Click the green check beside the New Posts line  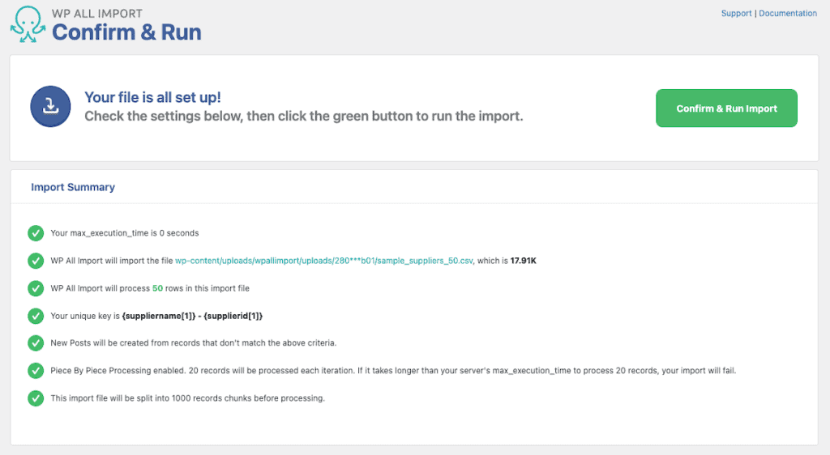click(x=36, y=343)
